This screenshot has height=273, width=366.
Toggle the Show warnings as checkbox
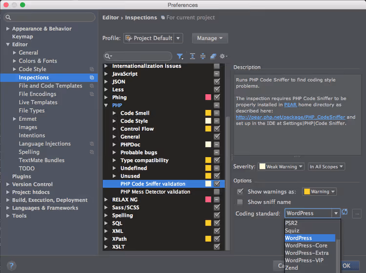240,191
